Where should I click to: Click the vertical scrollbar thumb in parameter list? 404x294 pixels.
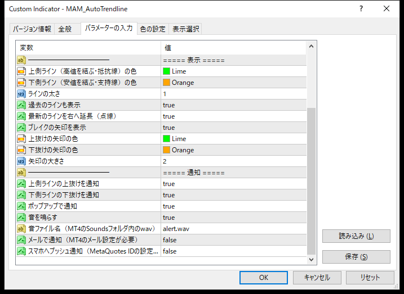pyautogui.click(x=311, y=181)
